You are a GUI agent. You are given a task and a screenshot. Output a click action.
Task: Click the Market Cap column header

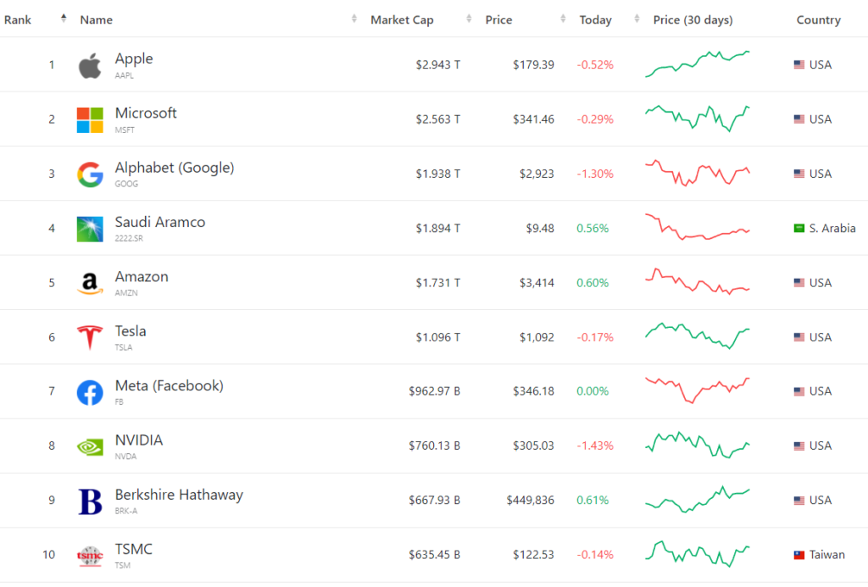[x=402, y=20]
